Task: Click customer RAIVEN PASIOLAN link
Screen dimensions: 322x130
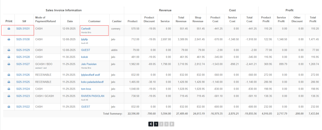Action: [x=92, y=96]
